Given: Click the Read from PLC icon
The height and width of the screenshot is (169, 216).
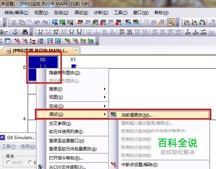Looking at the screenshot, I should (x=88, y=23).
